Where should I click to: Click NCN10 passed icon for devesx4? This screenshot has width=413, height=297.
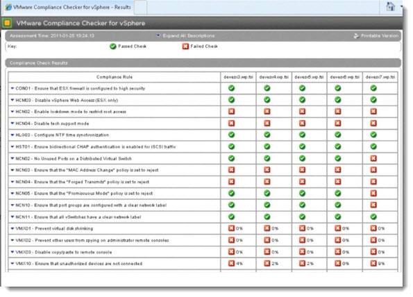click(267, 205)
